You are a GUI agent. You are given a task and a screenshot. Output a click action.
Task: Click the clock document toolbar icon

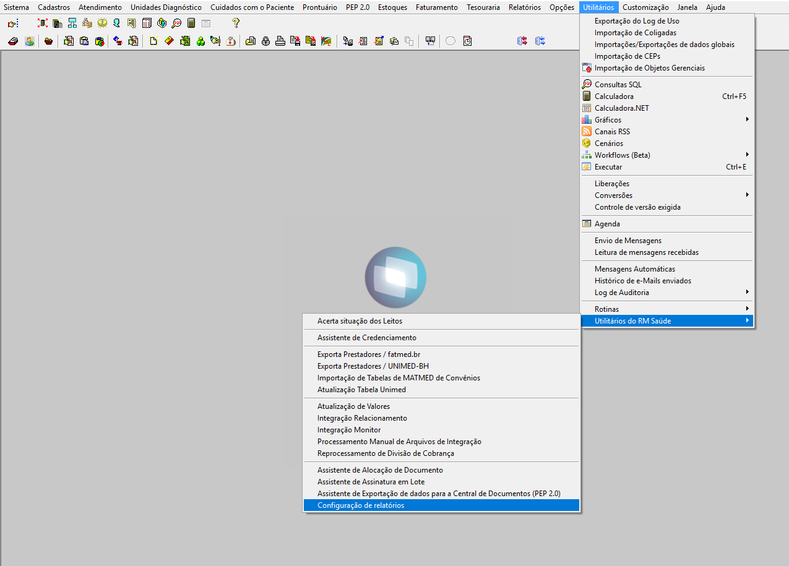pyautogui.click(x=467, y=41)
